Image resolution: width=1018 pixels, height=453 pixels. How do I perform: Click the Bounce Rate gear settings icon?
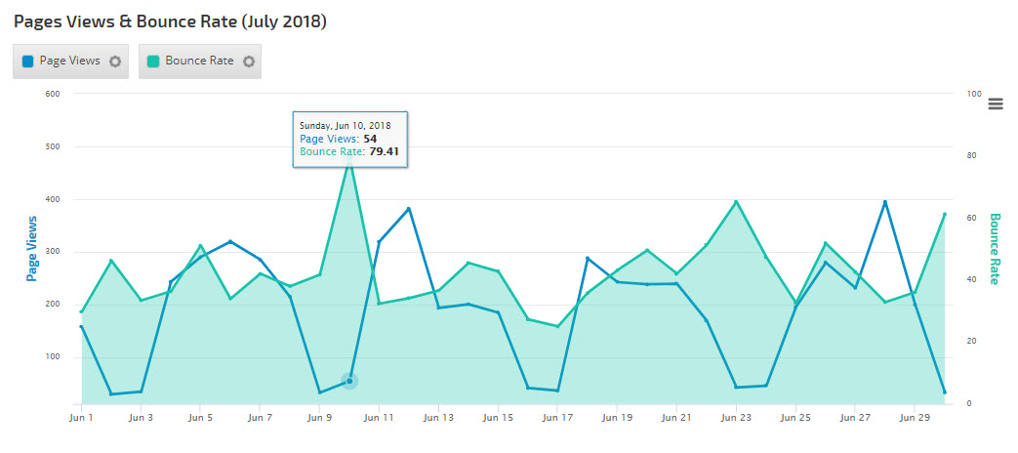248,62
